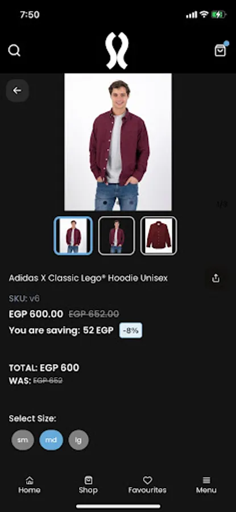The height and width of the screenshot is (512, 236).
Task: Tap the -8% discount badge
Action: [x=131, y=330]
